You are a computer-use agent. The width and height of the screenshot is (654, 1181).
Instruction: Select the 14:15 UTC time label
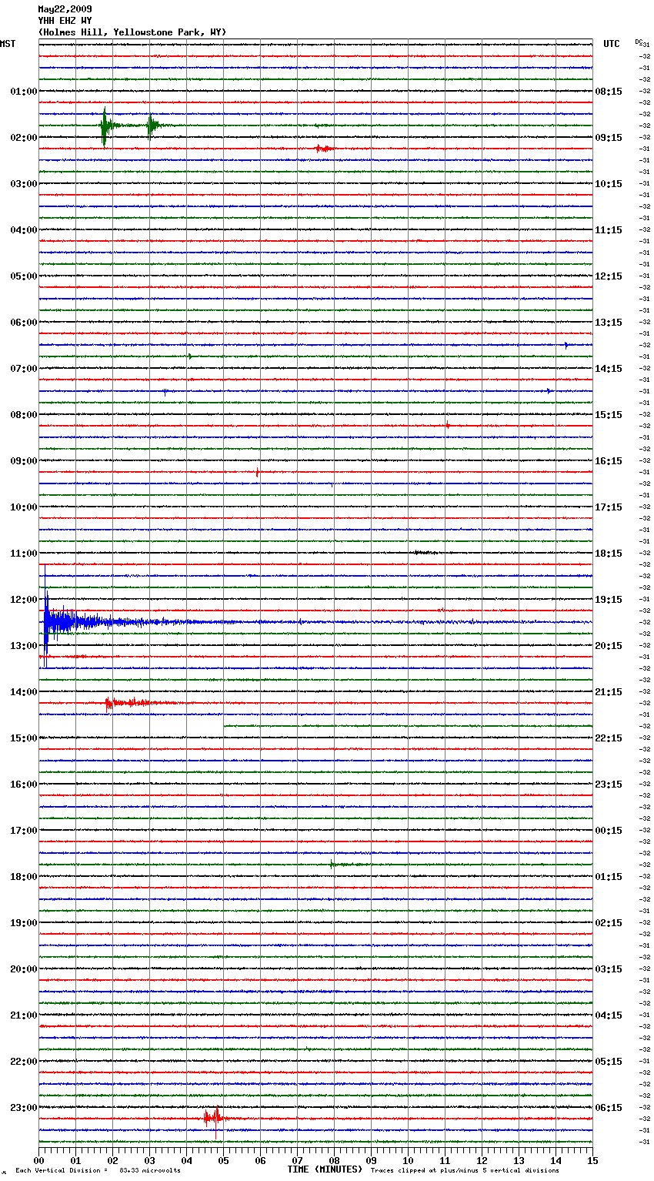tap(609, 369)
